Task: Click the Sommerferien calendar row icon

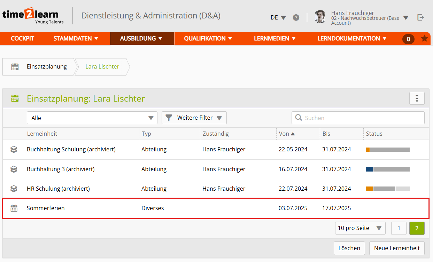Action: 14,208
